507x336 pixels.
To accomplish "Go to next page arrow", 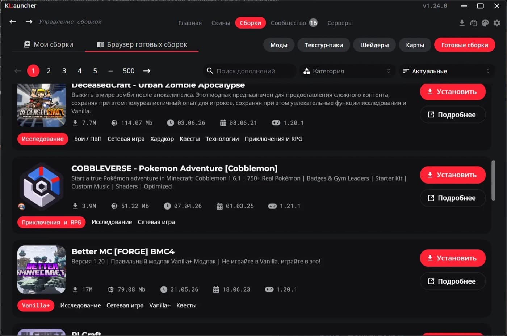I will pyautogui.click(x=147, y=71).
